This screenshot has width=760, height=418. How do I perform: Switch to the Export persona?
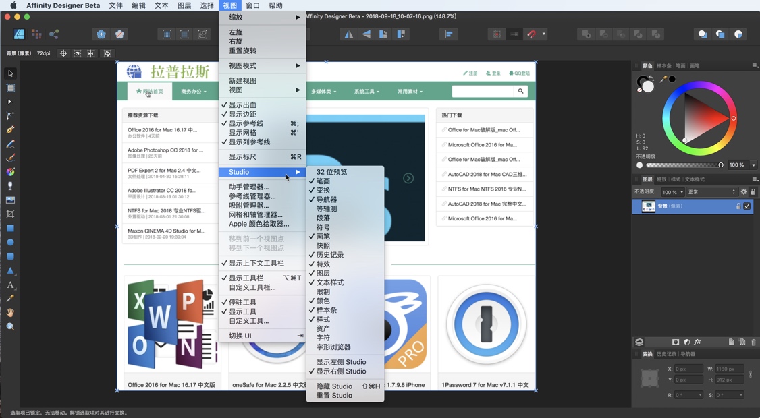tap(54, 34)
